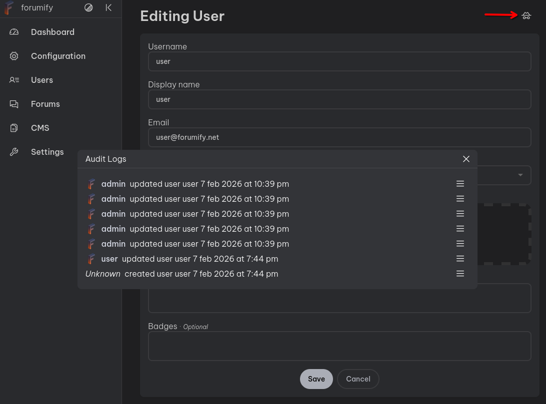Click the forumify logo icon
This screenshot has height=404, width=546.
[x=8, y=8]
